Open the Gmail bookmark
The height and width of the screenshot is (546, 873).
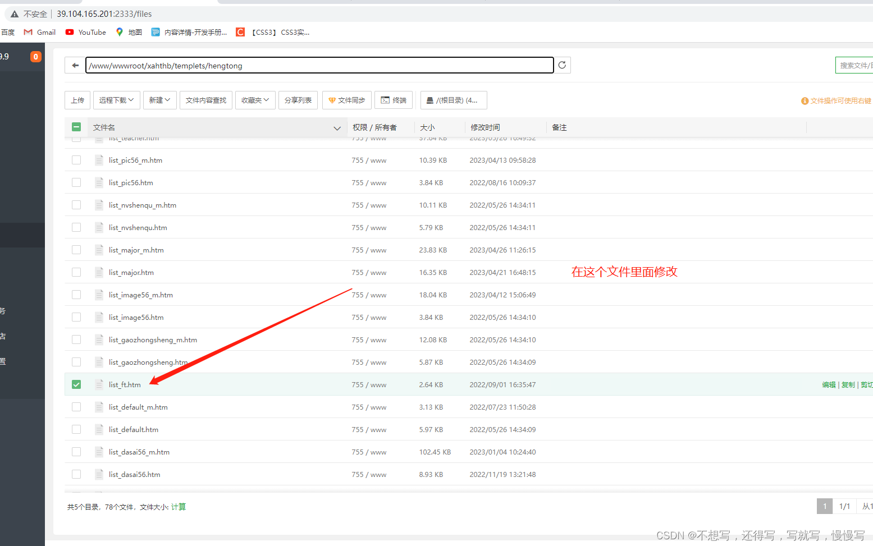tap(39, 33)
